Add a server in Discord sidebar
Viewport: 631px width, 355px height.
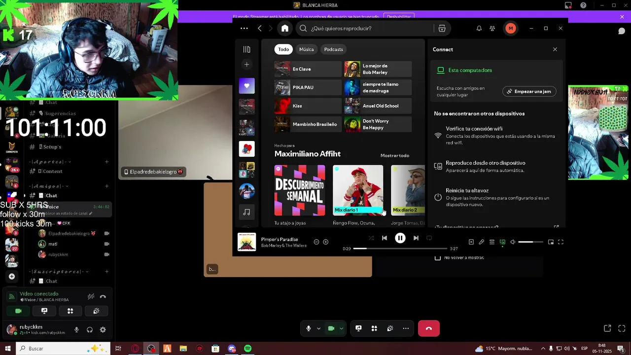click(x=12, y=277)
